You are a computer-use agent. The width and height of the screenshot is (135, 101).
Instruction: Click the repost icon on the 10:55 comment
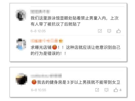[x=97, y=90]
